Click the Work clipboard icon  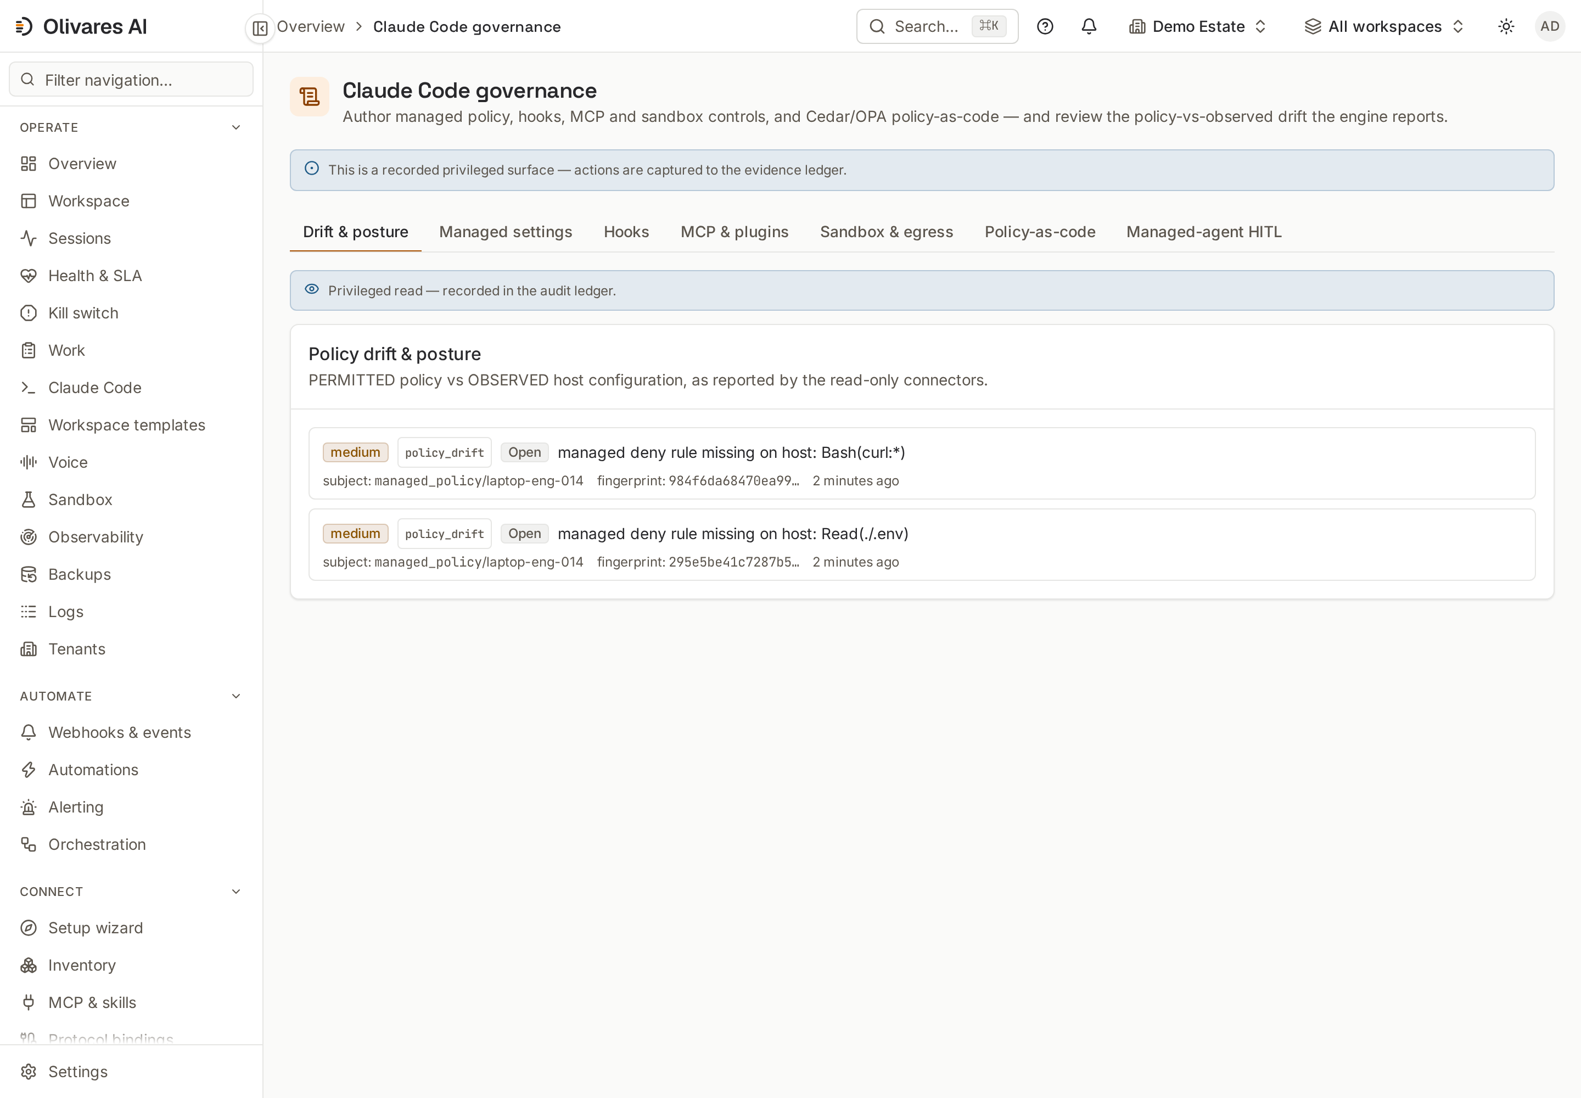point(28,350)
